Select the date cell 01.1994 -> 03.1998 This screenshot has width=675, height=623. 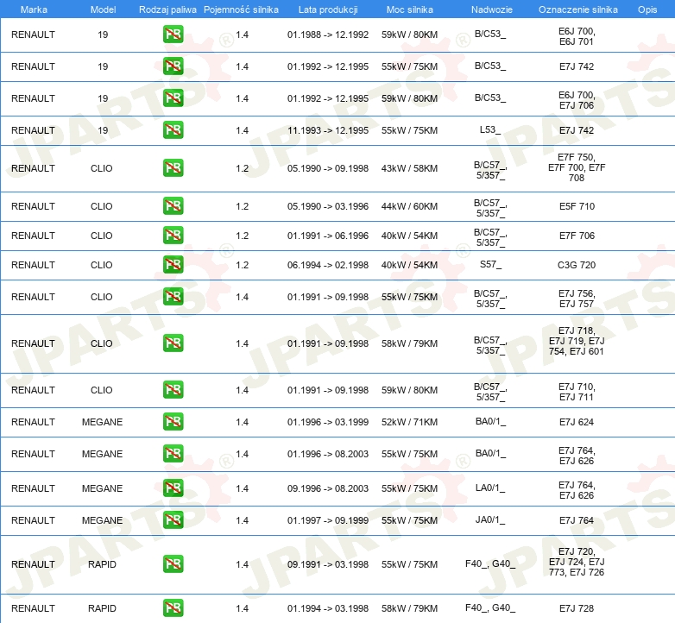[328, 608]
